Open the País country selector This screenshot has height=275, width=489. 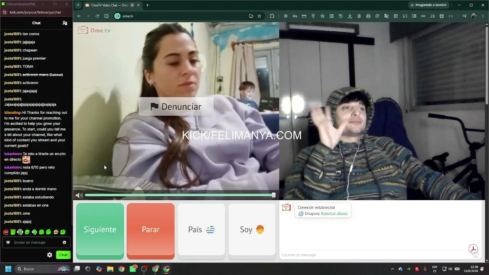point(201,230)
